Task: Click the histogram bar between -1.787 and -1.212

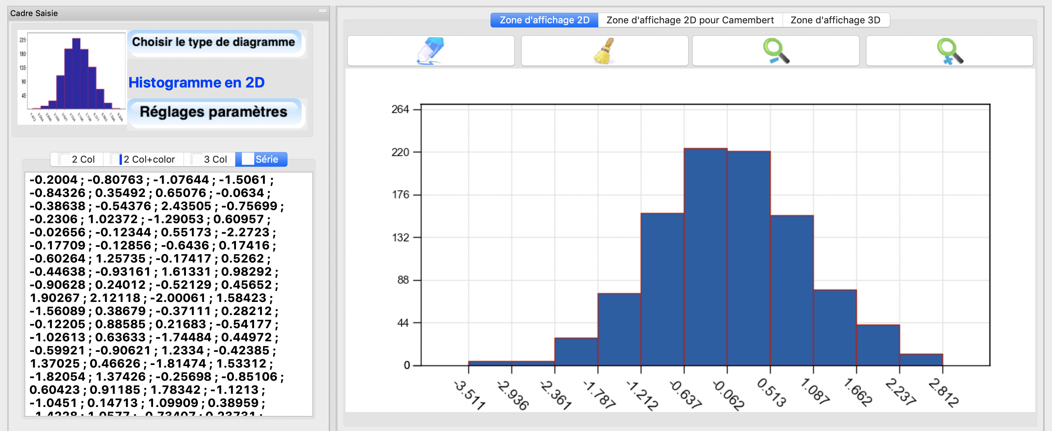Action: click(x=619, y=330)
